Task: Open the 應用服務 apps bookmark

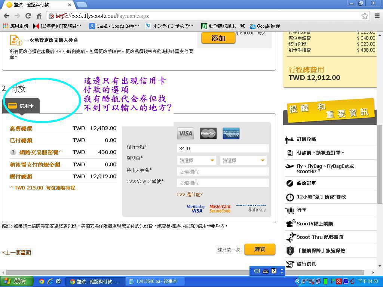Action: pyautogui.click(x=15, y=26)
